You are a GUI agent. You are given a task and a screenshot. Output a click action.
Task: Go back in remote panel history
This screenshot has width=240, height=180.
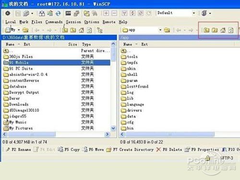click(179, 30)
